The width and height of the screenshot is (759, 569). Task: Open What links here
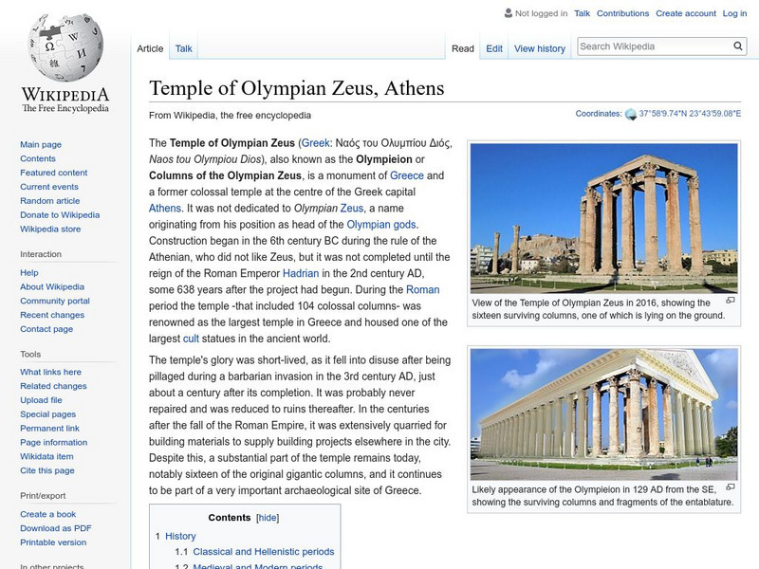[50, 372]
